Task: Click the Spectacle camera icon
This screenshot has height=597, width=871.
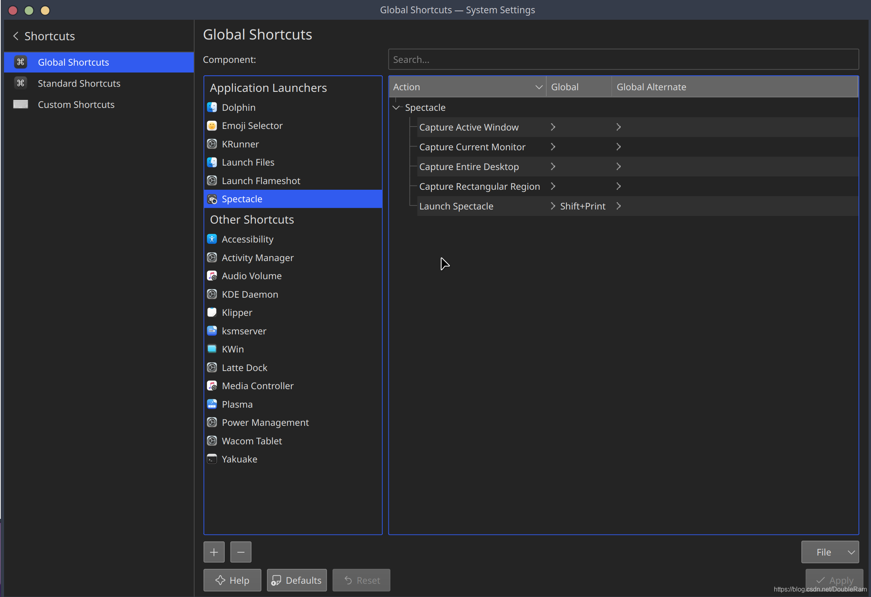Action: [212, 199]
